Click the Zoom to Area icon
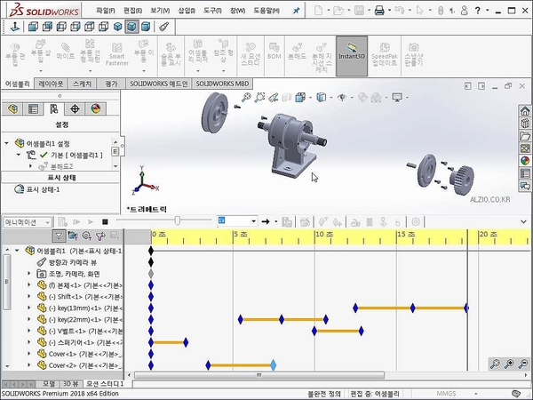 coord(259,98)
